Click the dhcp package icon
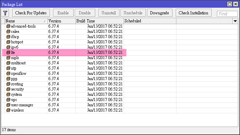Image resolution: width=240 pixels, height=135 pixels. pyautogui.click(x=8, y=37)
